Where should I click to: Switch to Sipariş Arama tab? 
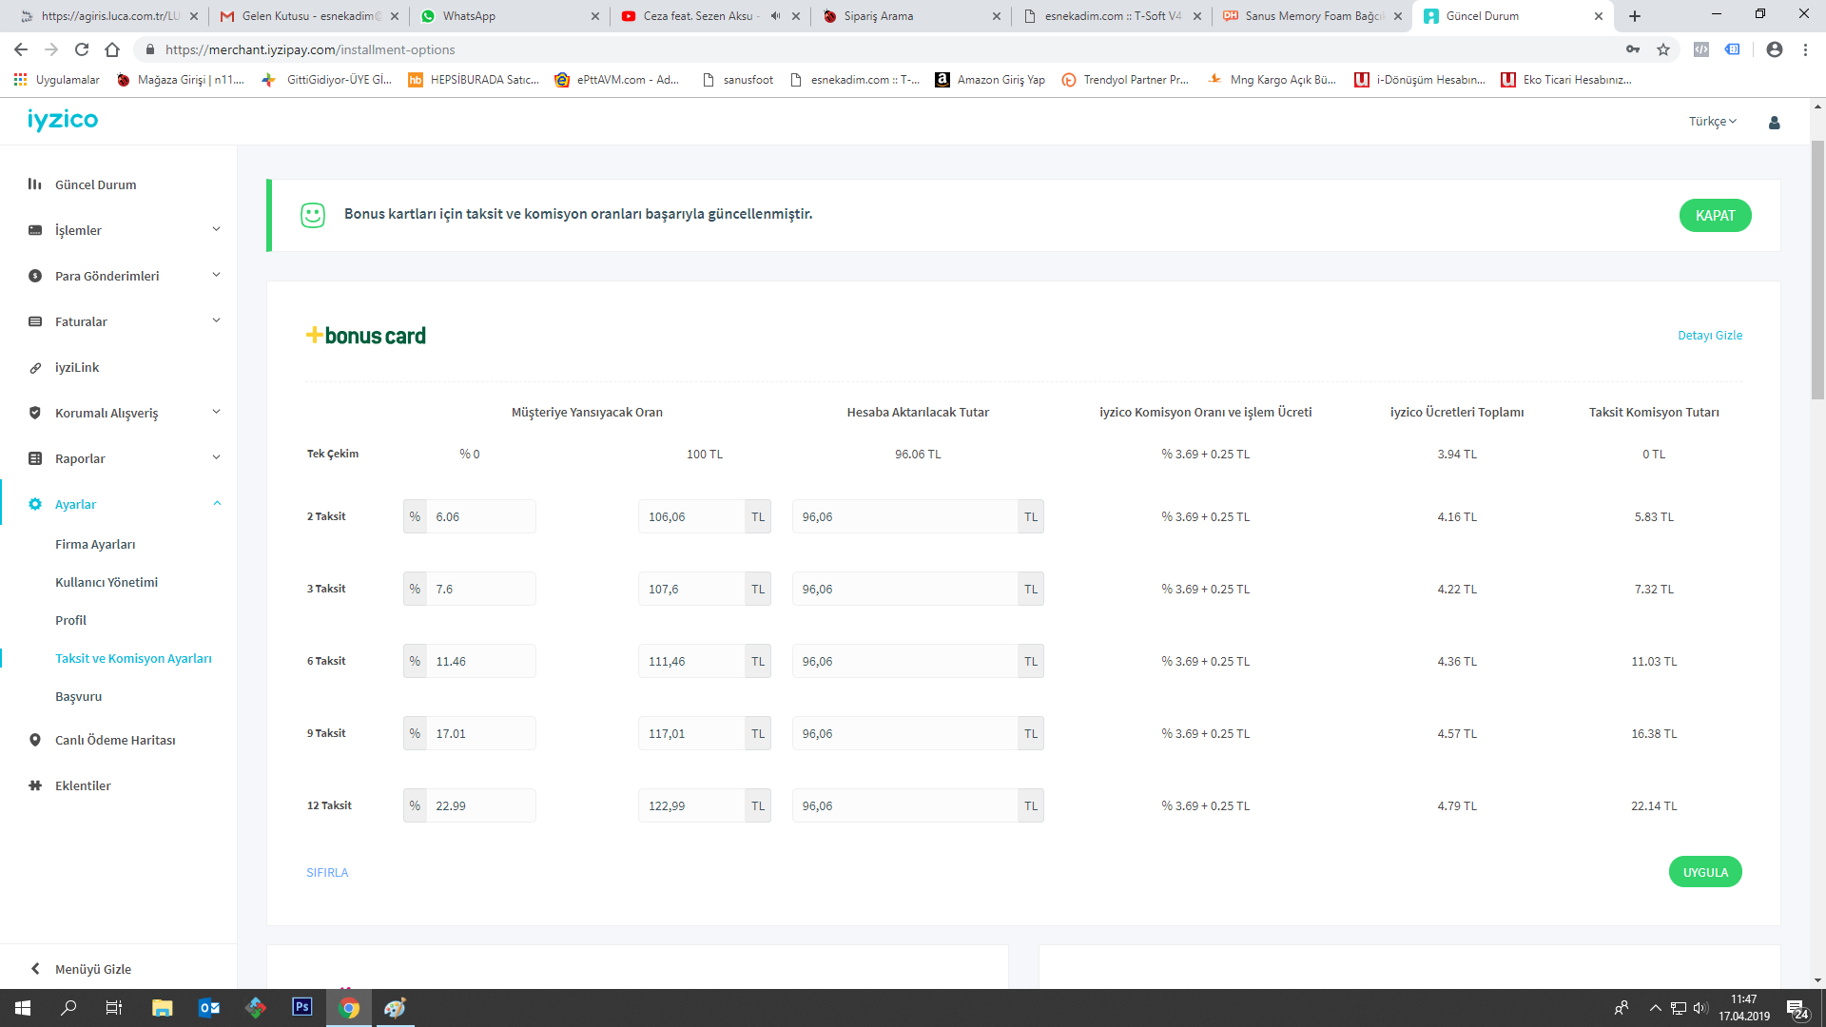tap(910, 16)
